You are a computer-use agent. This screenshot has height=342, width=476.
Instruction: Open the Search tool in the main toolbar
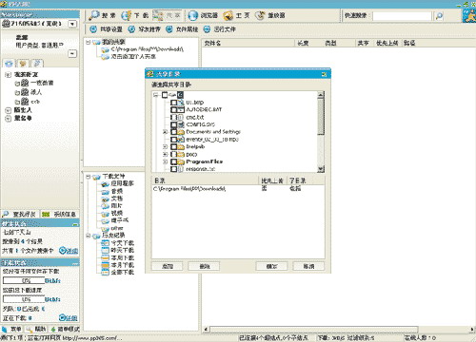(102, 15)
